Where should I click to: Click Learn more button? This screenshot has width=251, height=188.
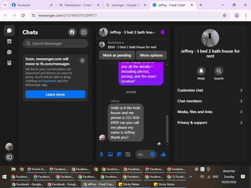55,94
